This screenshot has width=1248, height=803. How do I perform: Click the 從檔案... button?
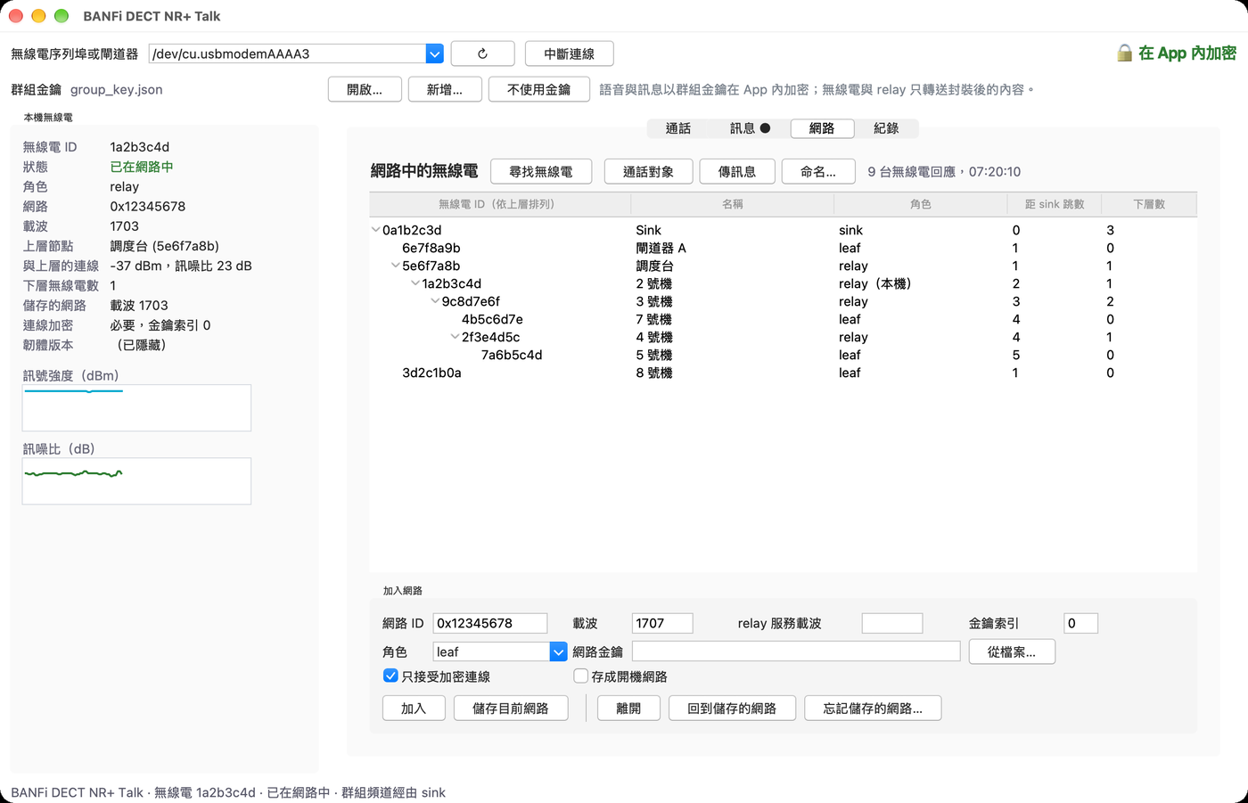point(1012,651)
